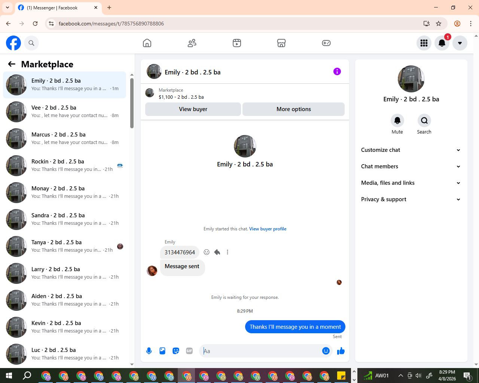Go to the Home feed icon
The width and height of the screenshot is (479, 383).
click(147, 43)
